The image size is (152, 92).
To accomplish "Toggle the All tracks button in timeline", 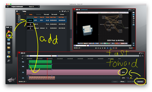I will coord(22,59).
